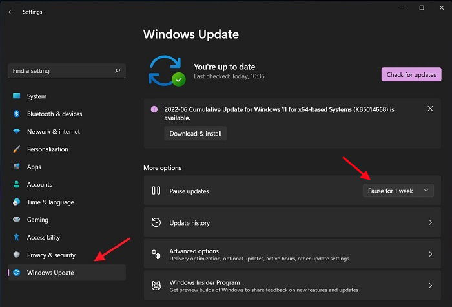
Task: Click the Settings title text
Action: click(x=32, y=12)
